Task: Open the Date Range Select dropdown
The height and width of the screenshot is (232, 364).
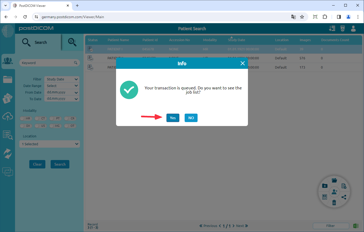Action: coord(62,86)
